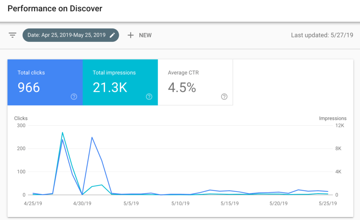Toggle the Total impressions metric off

click(x=120, y=82)
